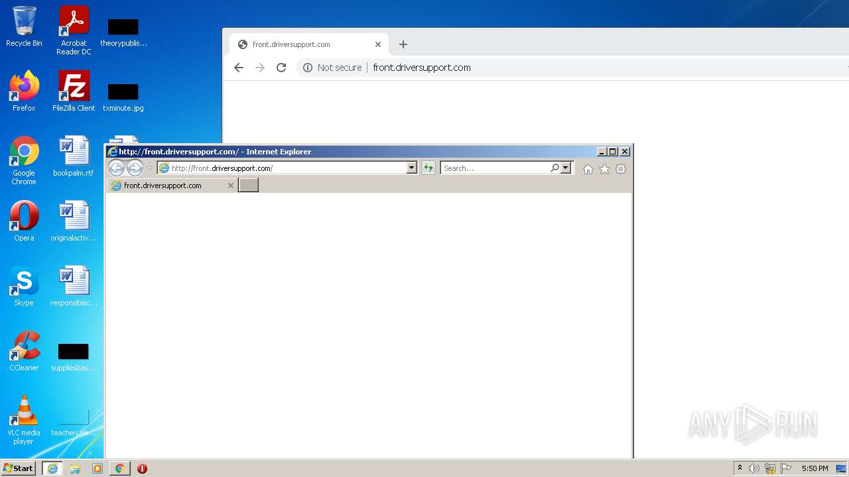The width and height of the screenshot is (849, 477).
Task: Click Internet Explorer back arrow button
Action: pos(116,168)
